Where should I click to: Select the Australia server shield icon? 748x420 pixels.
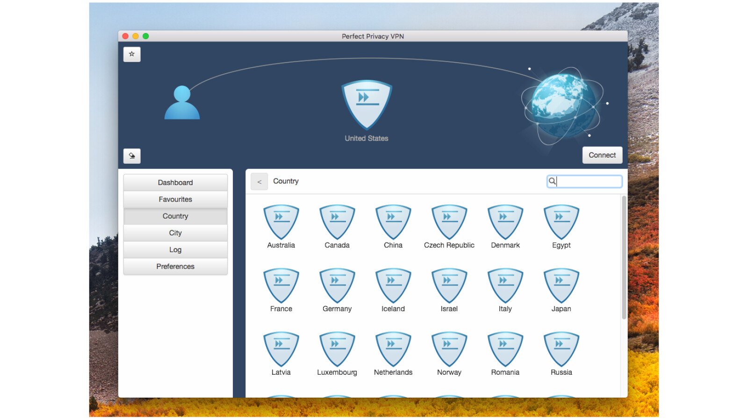[x=281, y=222]
